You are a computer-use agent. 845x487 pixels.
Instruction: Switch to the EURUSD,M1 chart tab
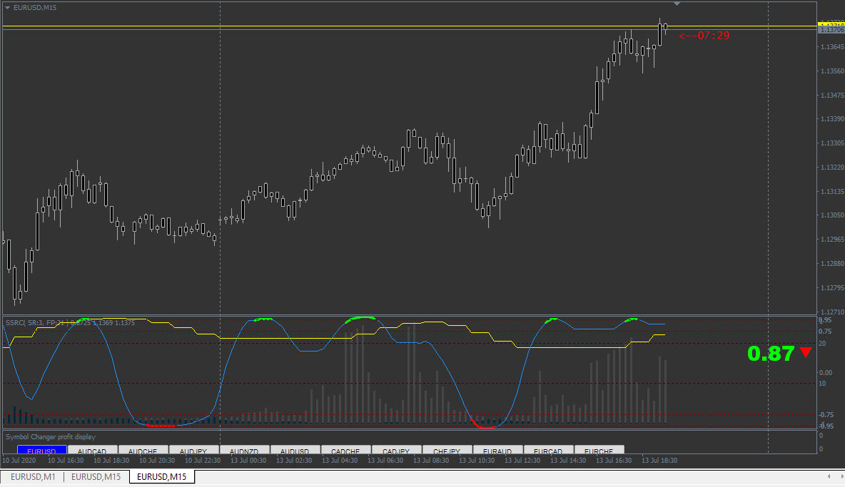tap(33, 477)
